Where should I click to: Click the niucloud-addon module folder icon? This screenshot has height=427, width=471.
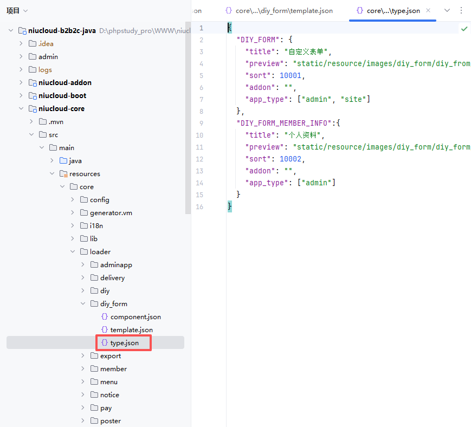(x=32, y=83)
